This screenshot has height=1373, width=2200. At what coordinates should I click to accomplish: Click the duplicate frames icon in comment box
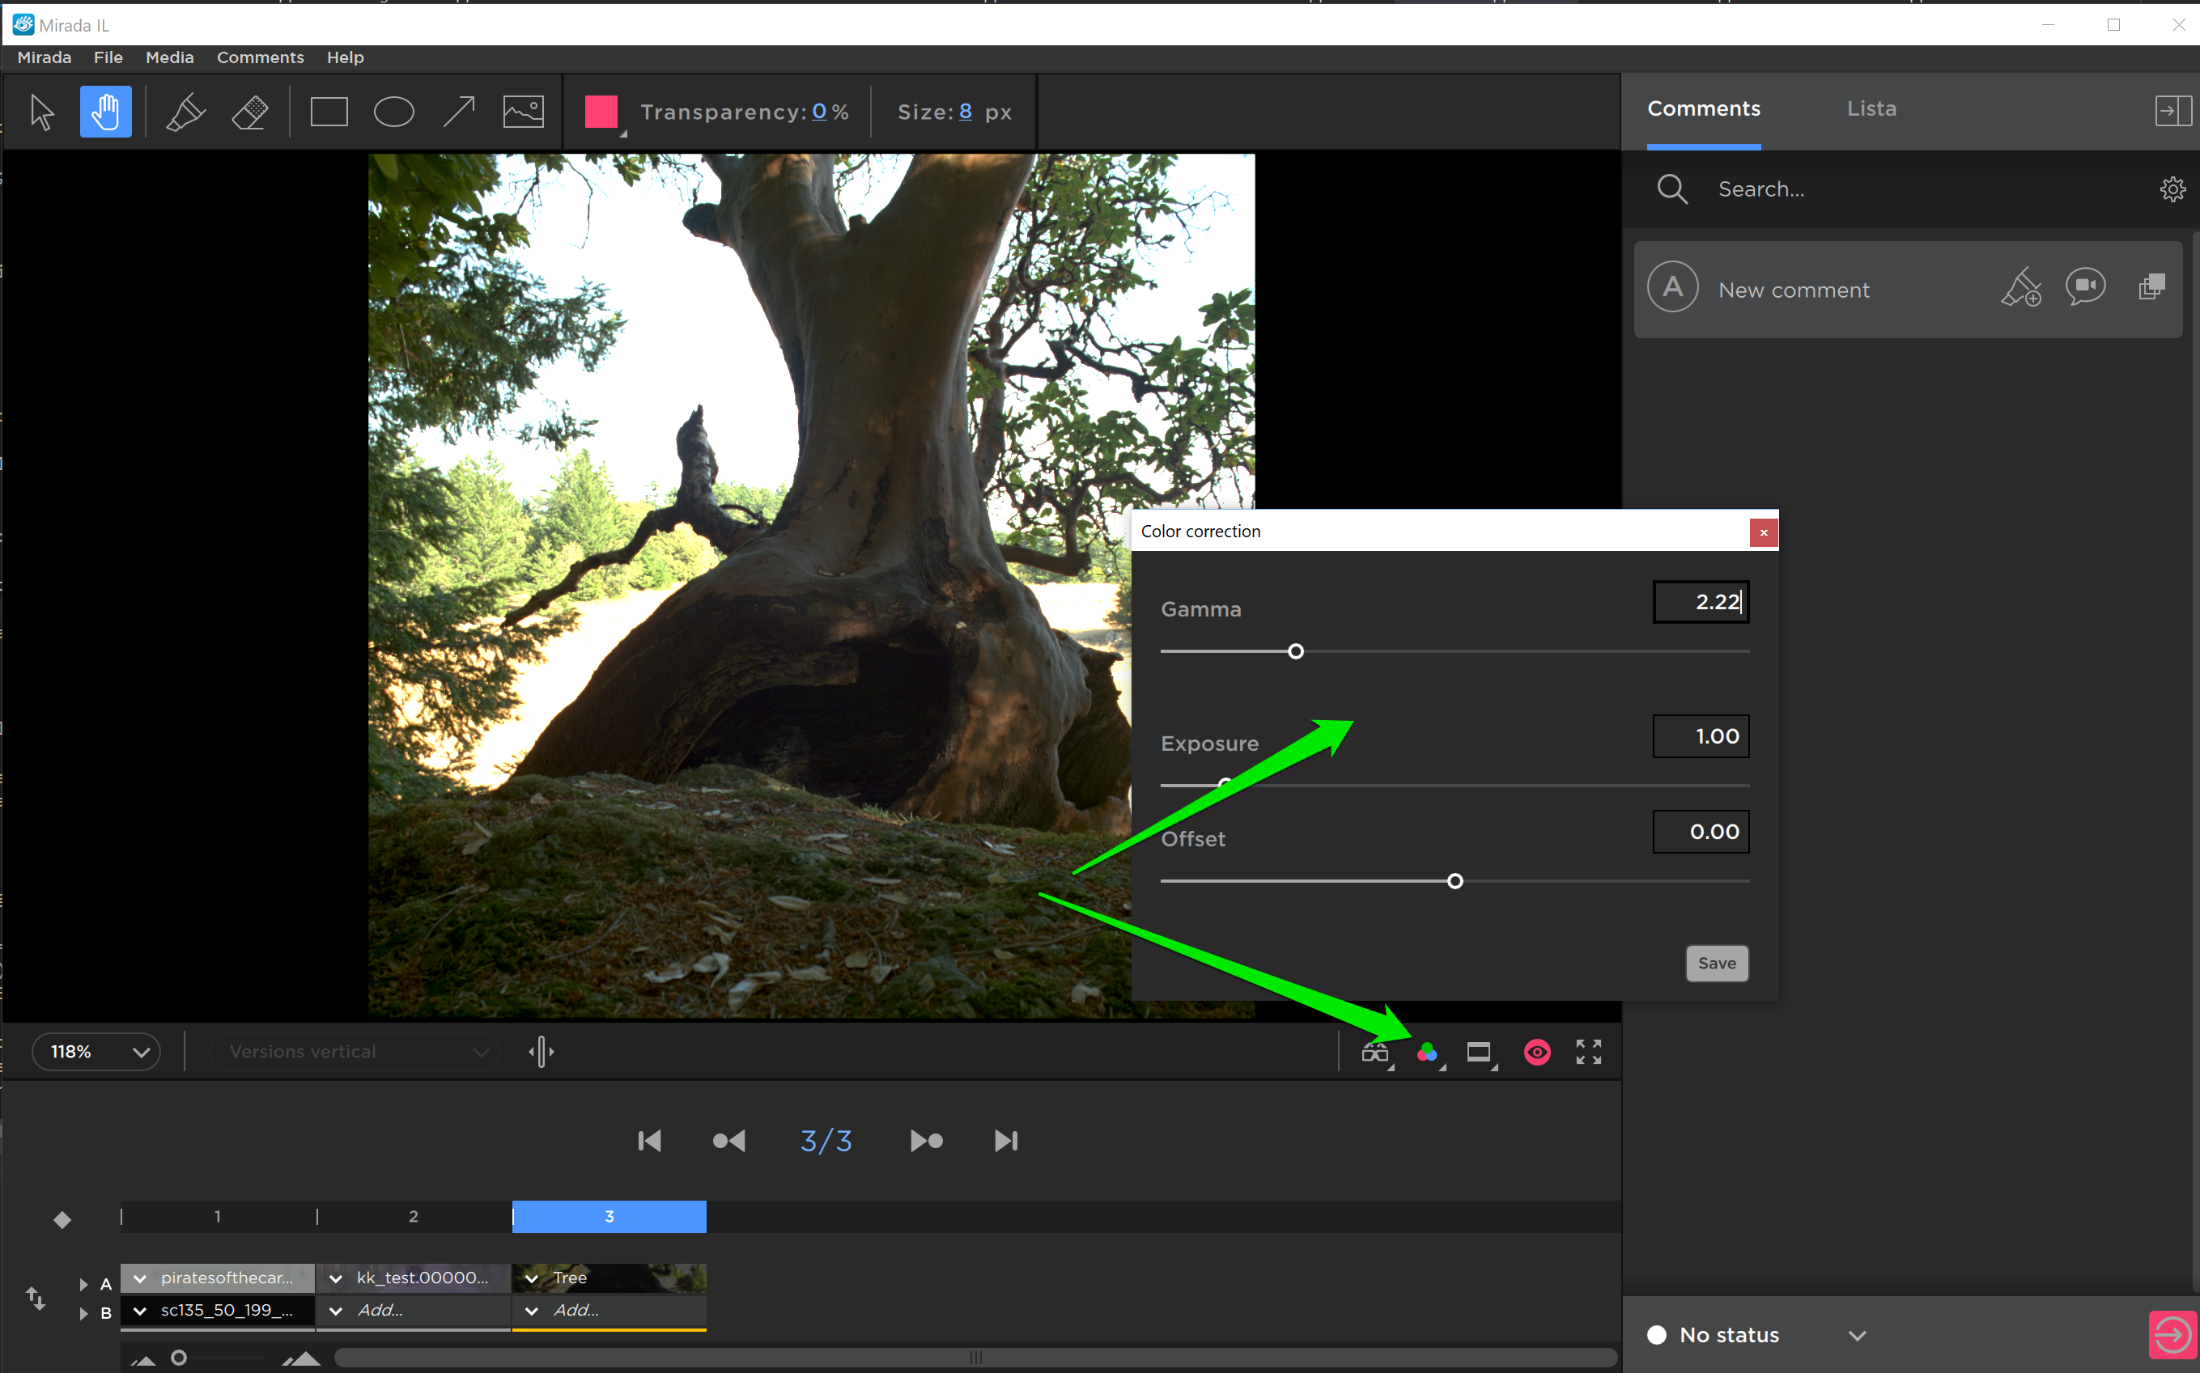[2152, 287]
